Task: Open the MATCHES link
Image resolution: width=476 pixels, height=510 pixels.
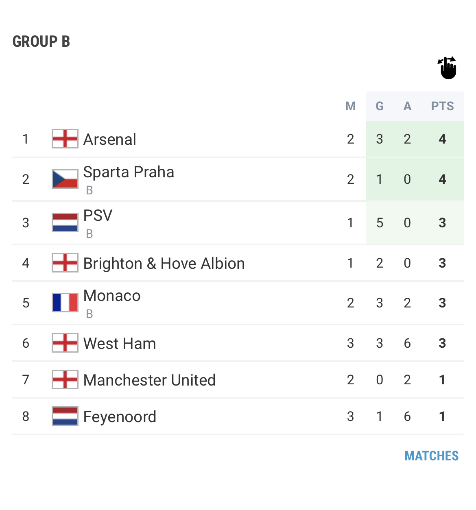Action: pos(431,456)
